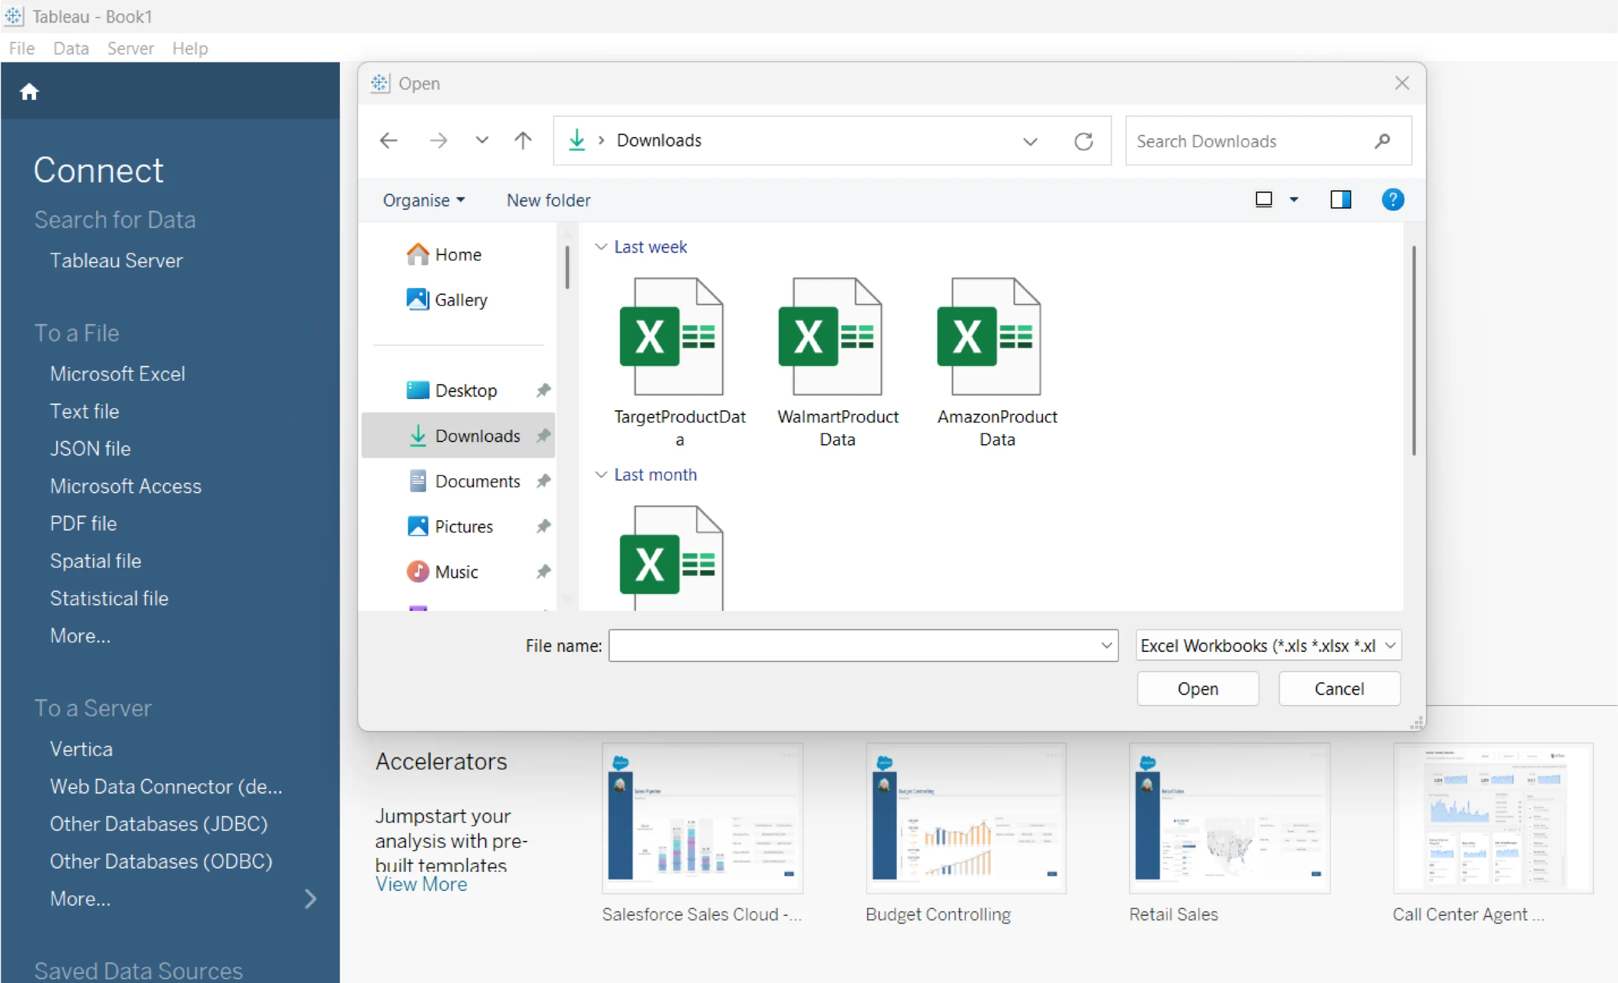Connect to Other Databases (JDBC)
This screenshot has width=1618, height=983.
159,824
